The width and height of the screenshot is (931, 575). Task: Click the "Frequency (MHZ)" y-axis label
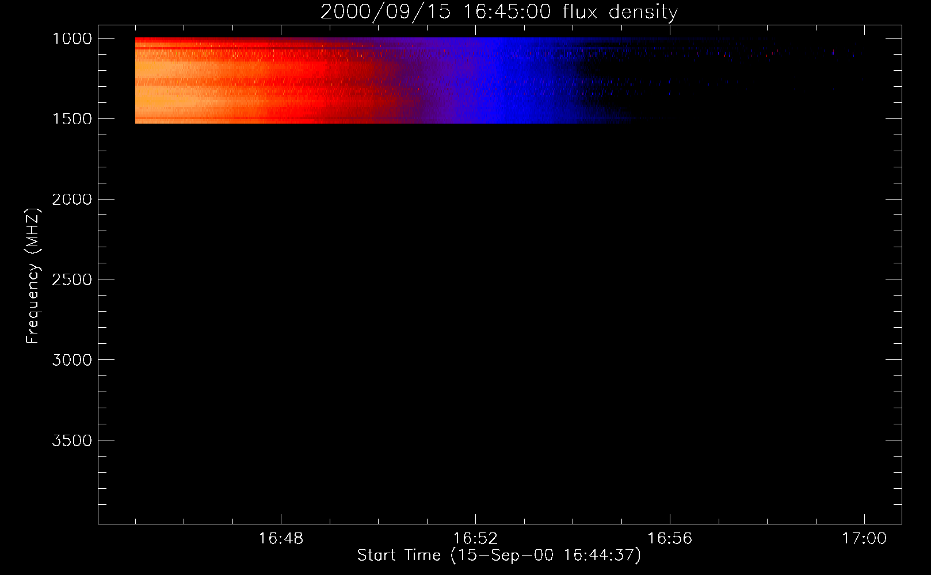(33, 276)
